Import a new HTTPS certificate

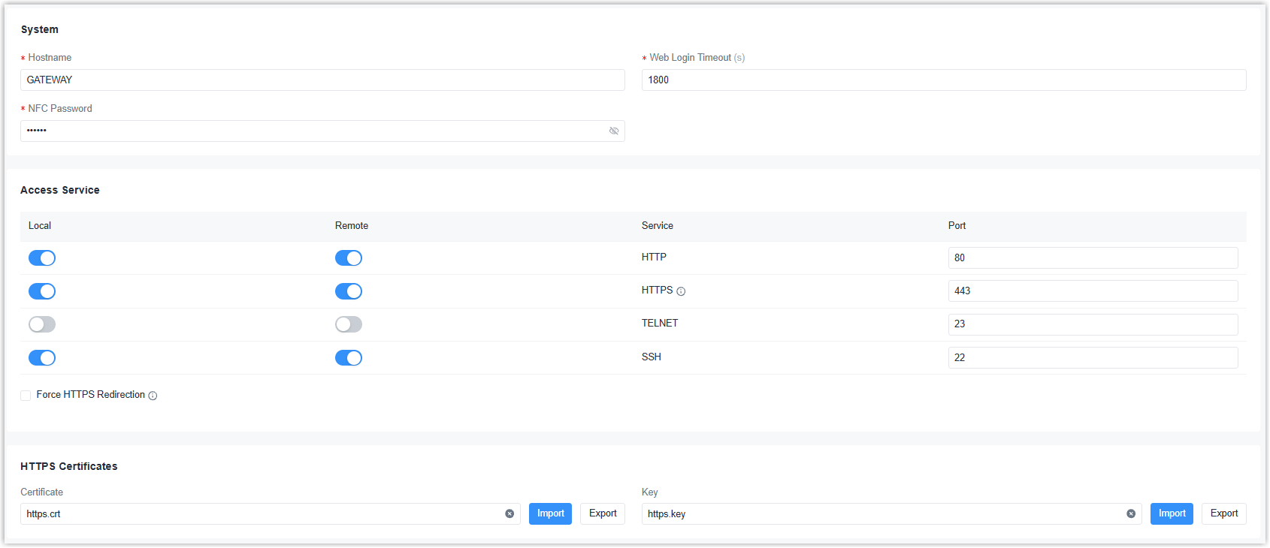point(550,514)
